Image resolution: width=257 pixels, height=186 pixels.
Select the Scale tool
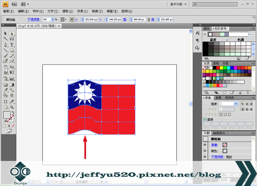point(12,67)
